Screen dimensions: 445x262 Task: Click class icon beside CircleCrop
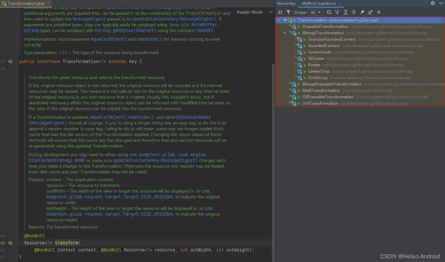pos(300,77)
